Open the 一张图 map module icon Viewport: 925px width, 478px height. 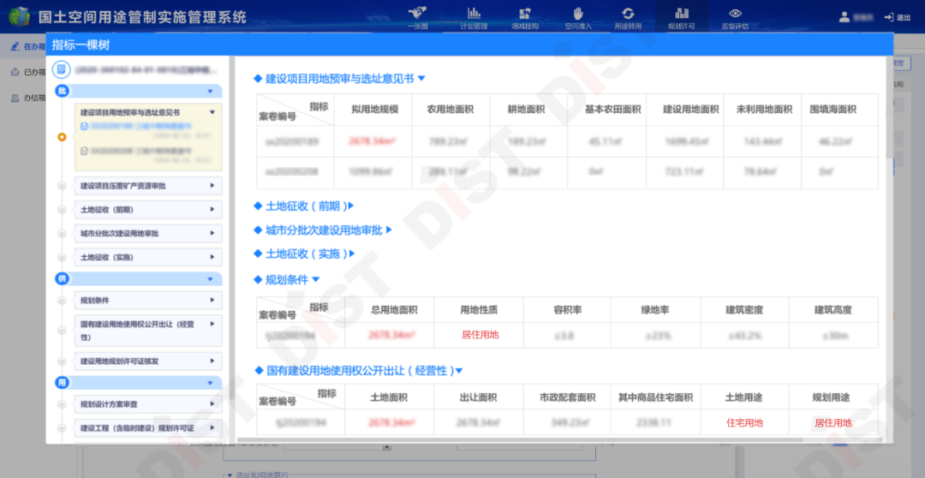tap(417, 12)
